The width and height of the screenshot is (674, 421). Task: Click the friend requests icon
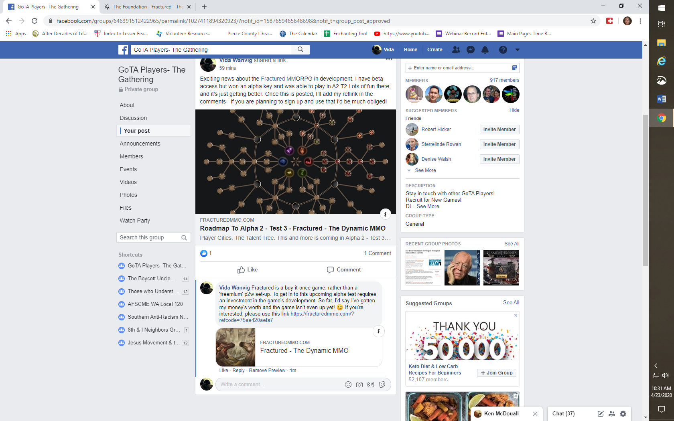tap(456, 50)
